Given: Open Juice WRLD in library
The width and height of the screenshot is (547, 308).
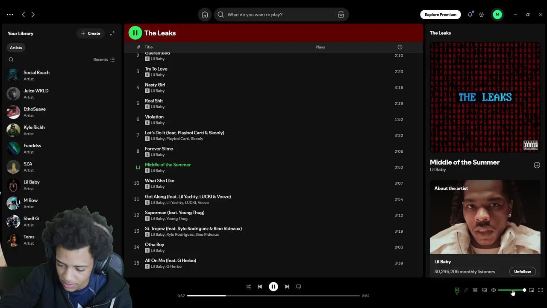Looking at the screenshot, I should [61, 94].
